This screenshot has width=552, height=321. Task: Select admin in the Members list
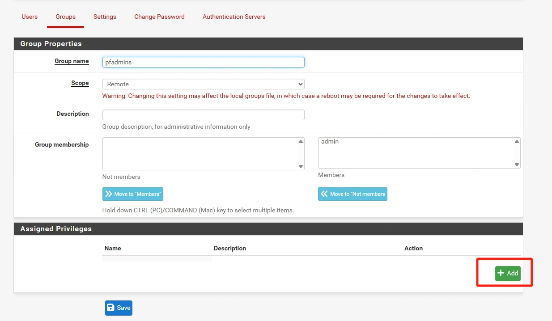click(x=330, y=141)
